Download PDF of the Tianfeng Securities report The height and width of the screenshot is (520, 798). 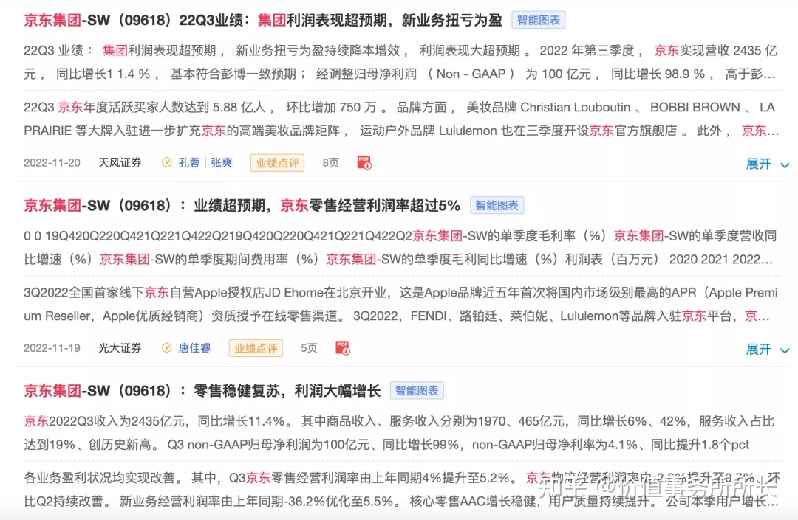tap(364, 163)
